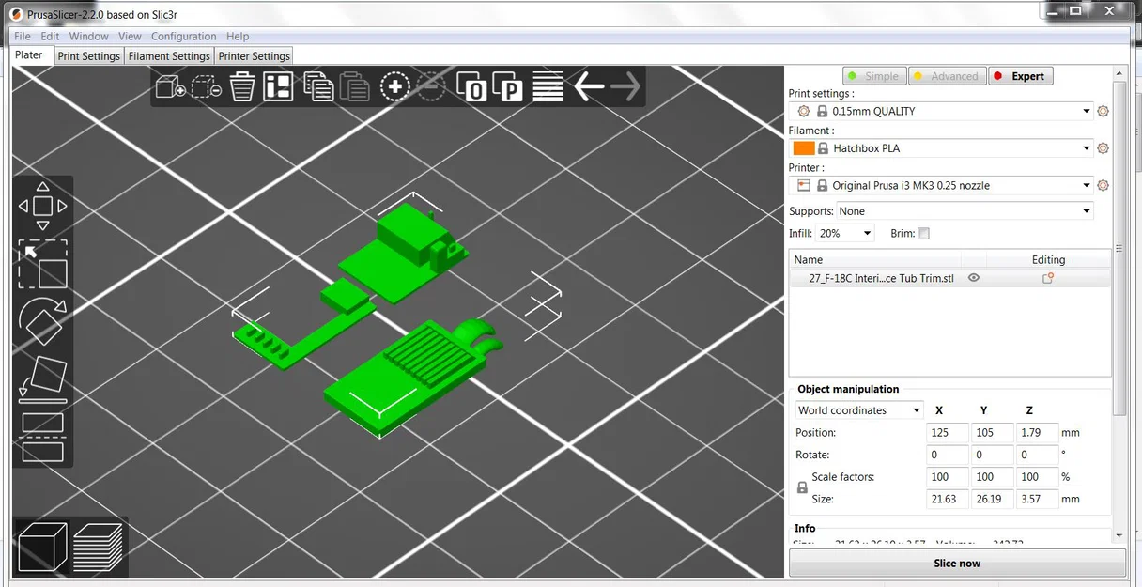The image size is (1142, 587).
Task: Click the Remove instance minus icon
Action: (431, 87)
